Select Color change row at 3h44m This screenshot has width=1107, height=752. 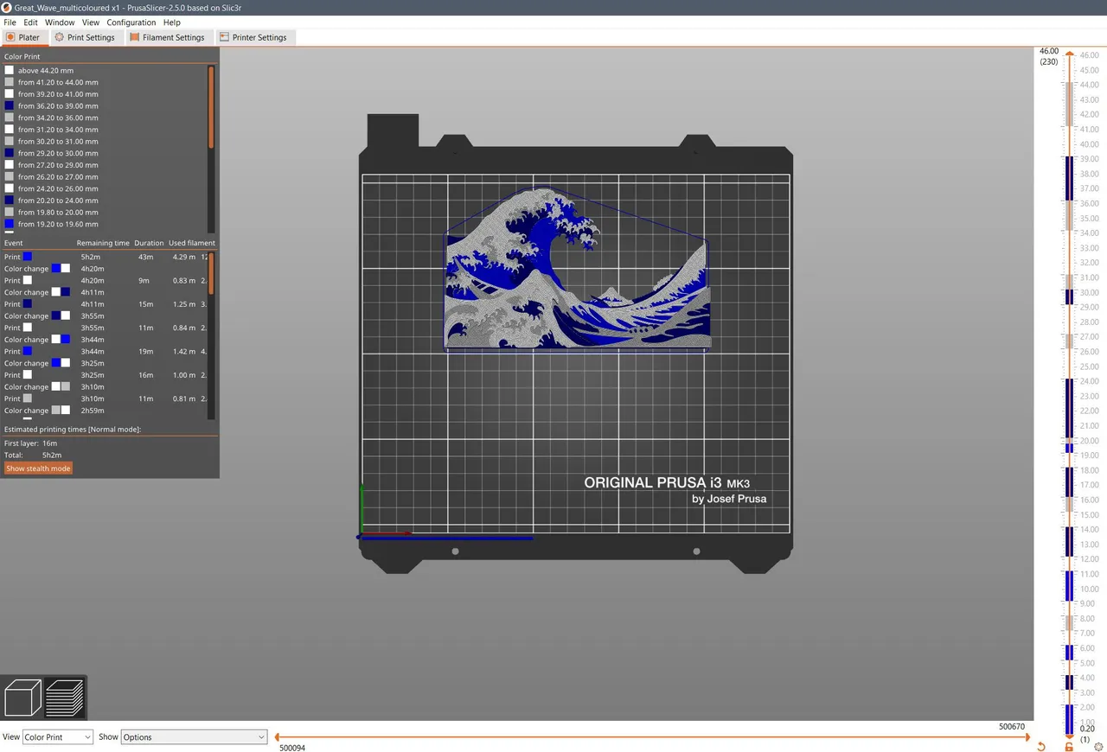point(105,340)
